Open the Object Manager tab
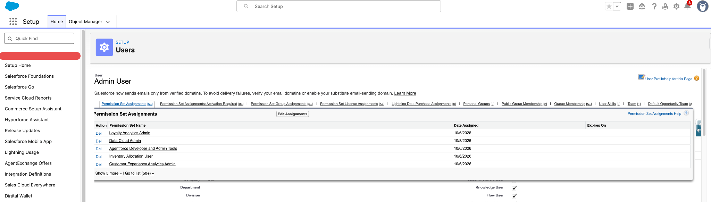This screenshot has height=202, width=711. pos(85,22)
